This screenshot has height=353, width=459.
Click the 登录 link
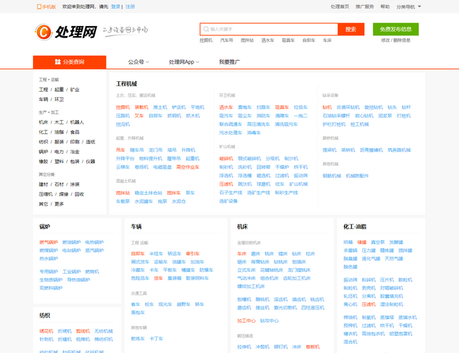pyautogui.click(x=116, y=6)
